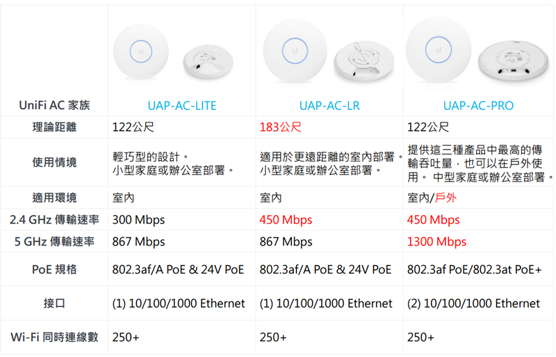Click the UAP-AC-LITE front view image
The image size is (556, 357).
click(x=141, y=52)
